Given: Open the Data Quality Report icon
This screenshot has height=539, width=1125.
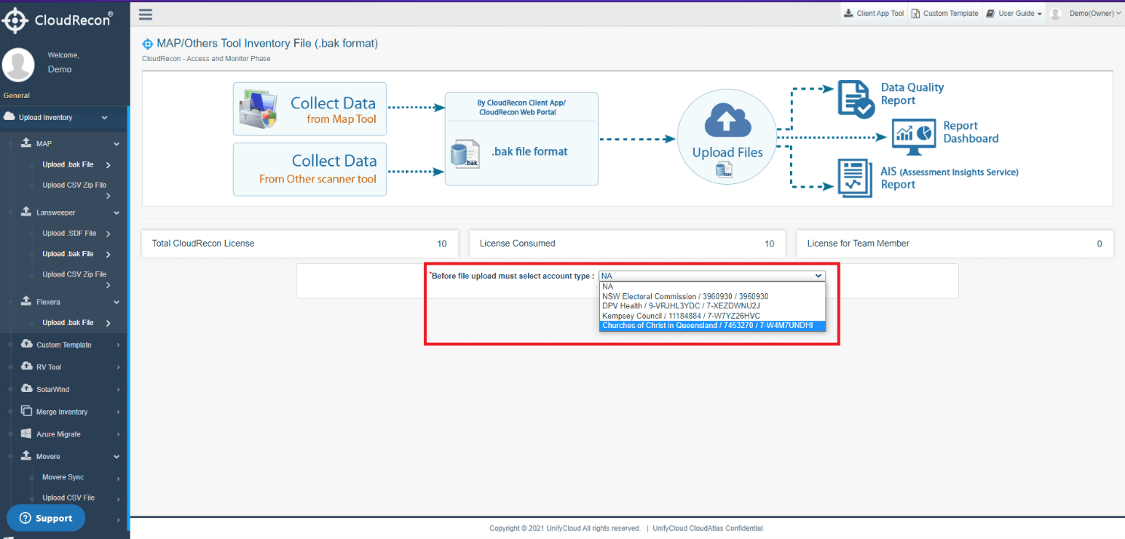Looking at the screenshot, I should pyautogui.click(x=856, y=100).
